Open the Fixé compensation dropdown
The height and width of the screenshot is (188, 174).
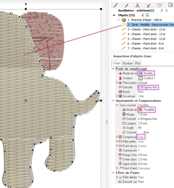141,137
